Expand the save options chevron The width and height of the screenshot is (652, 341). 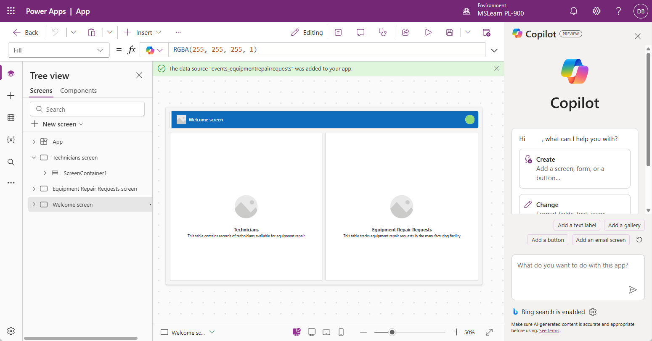coord(468,32)
